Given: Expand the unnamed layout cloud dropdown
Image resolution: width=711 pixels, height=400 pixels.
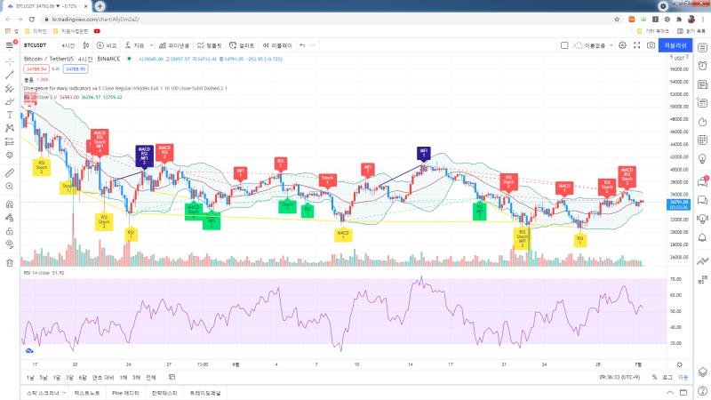Looking at the screenshot, I should coord(594,45).
